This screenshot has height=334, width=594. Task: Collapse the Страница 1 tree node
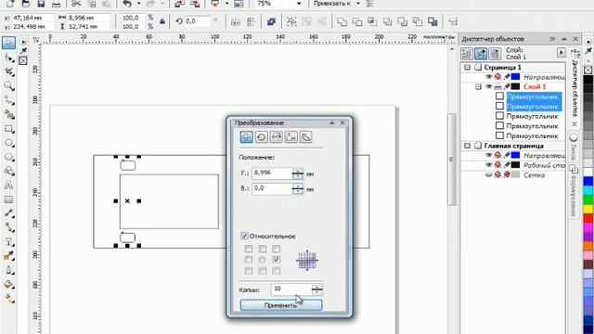[x=468, y=68]
